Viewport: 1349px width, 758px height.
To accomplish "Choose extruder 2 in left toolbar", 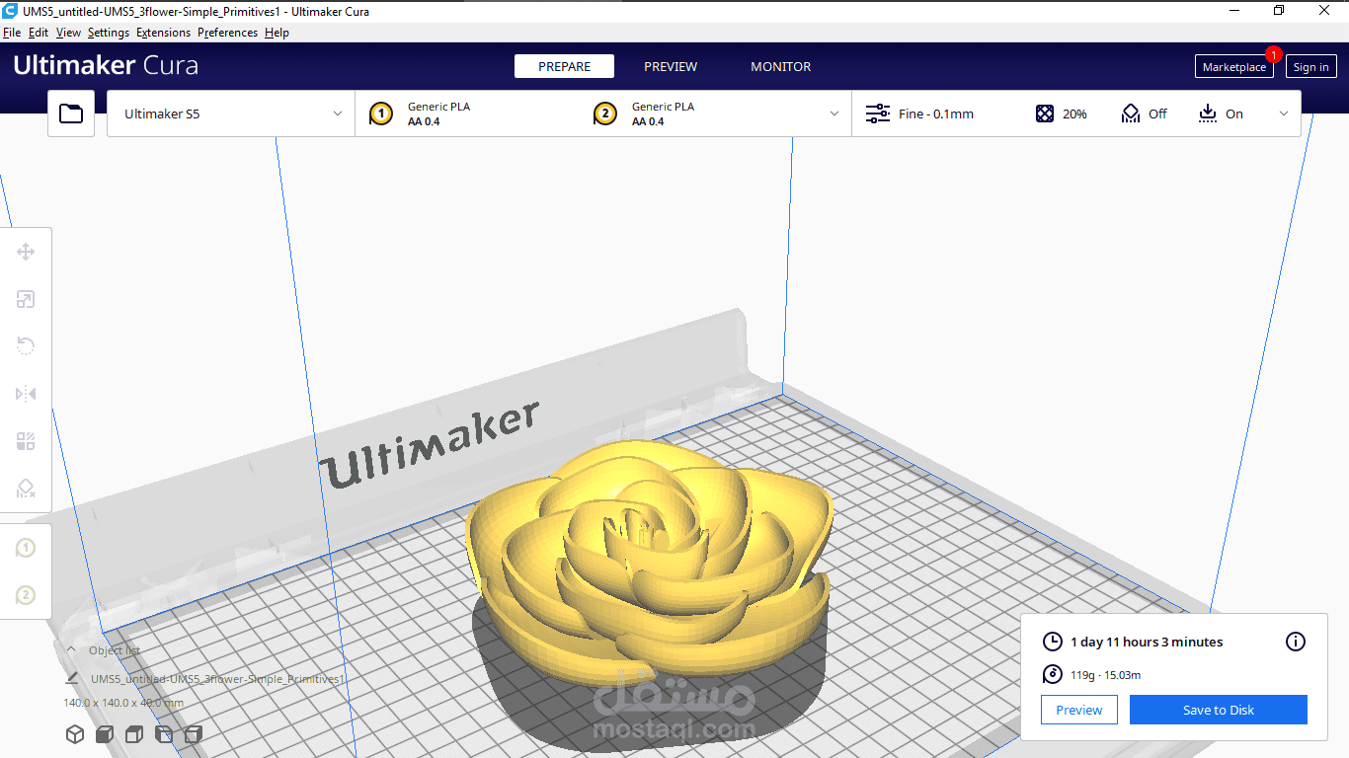I will [x=26, y=595].
